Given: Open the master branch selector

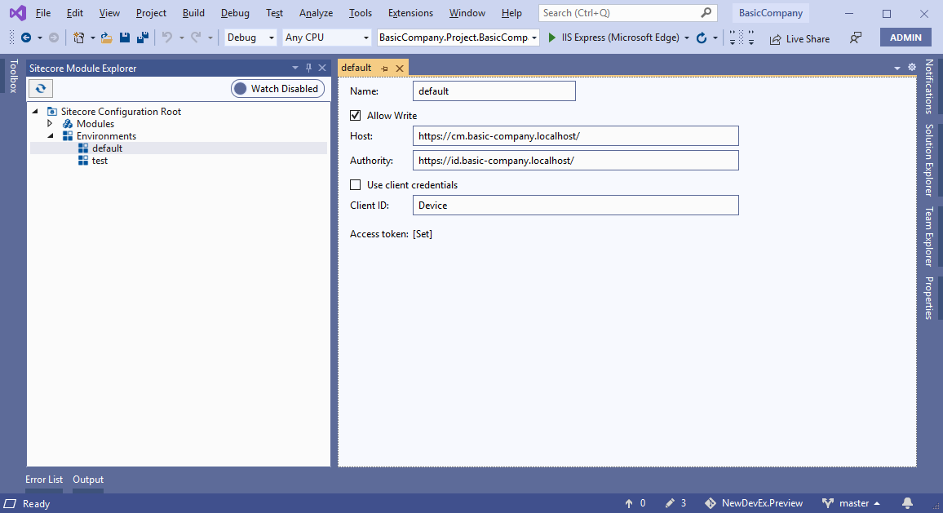Looking at the screenshot, I should coord(851,503).
